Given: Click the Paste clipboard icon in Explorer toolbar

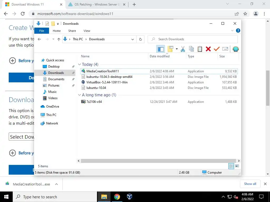Looking at the screenshot, I should coord(200,49).
